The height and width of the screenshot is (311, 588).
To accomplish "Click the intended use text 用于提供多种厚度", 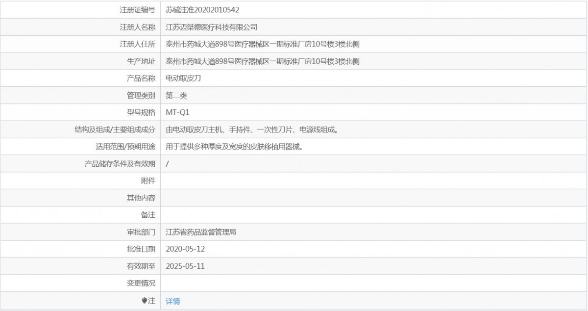I will click(236, 147).
